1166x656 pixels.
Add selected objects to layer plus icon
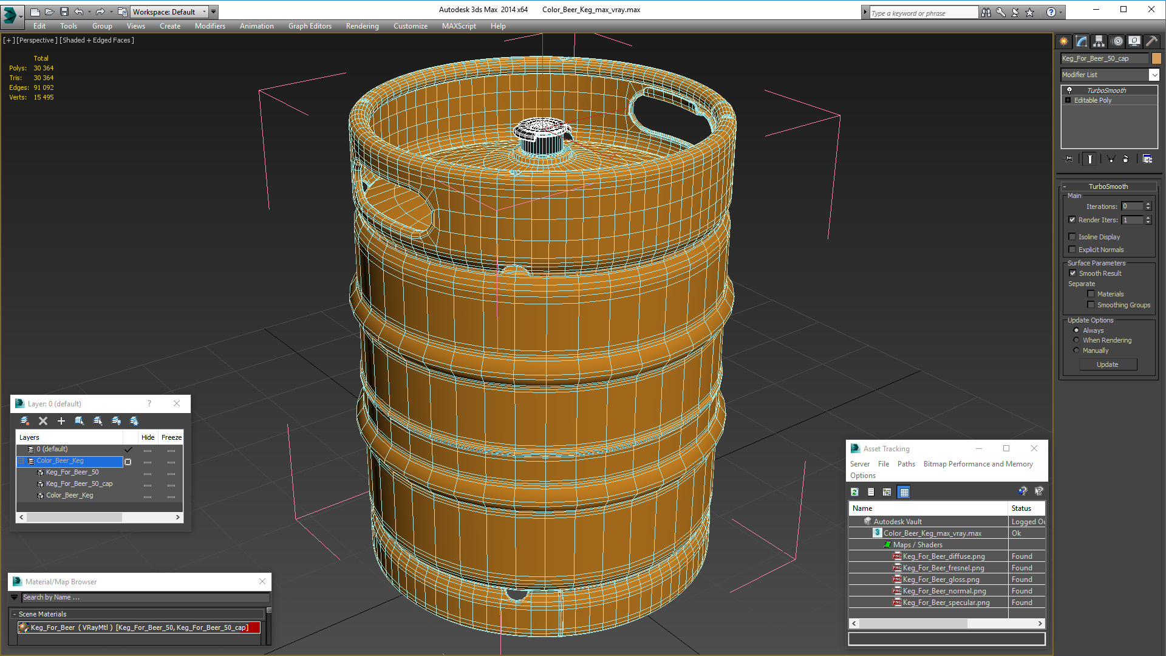[61, 421]
